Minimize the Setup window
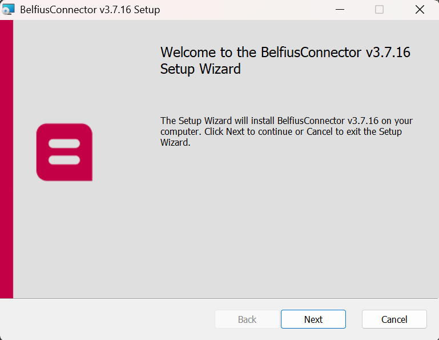 [340, 10]
